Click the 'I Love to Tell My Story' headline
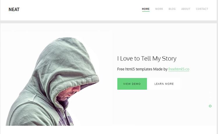This screenshot has width=218, height=134. coord(147,59)
